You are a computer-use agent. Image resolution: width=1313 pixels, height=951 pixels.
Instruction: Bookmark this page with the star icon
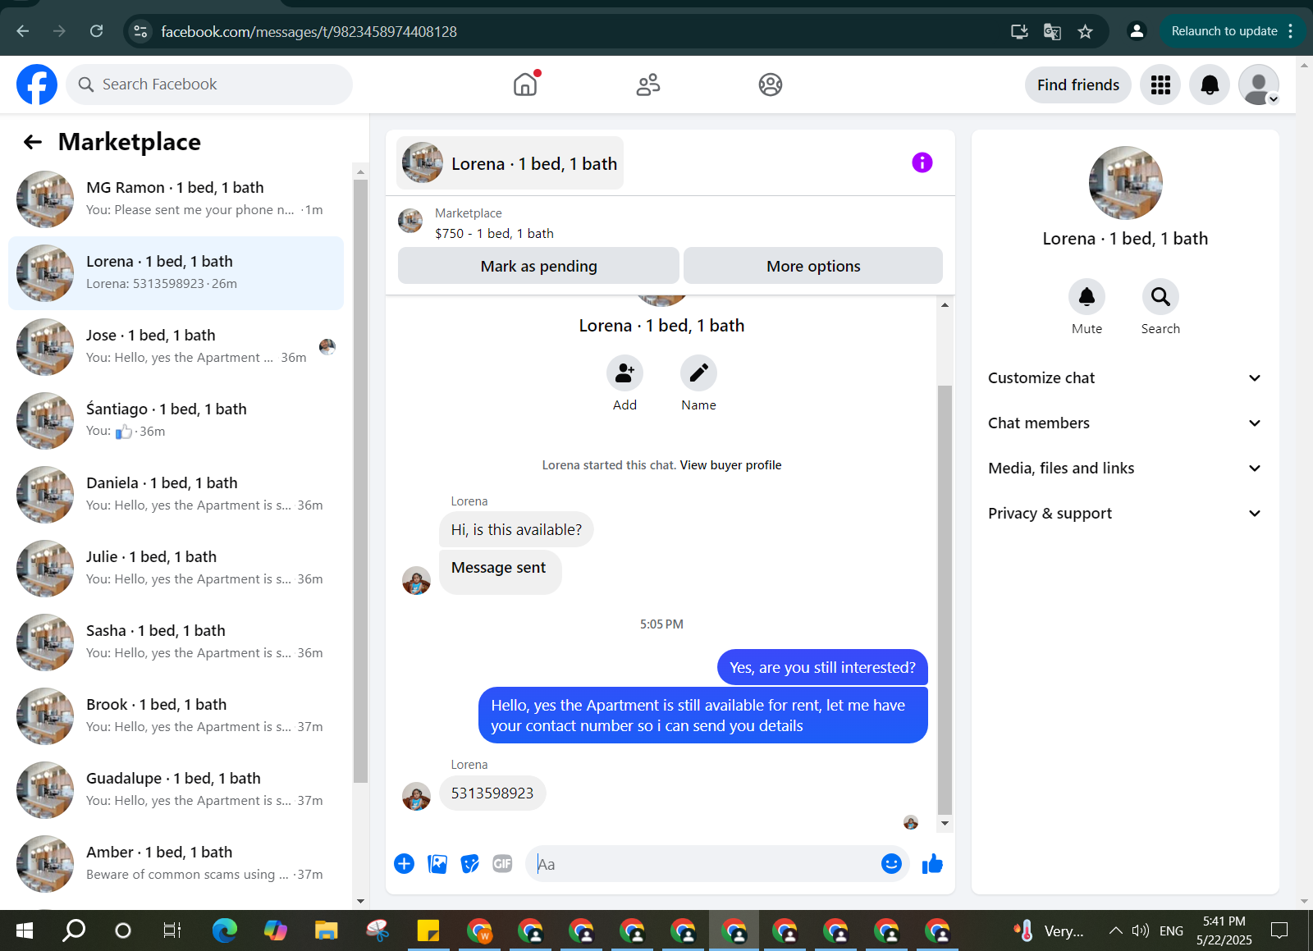coord(1085,31)
